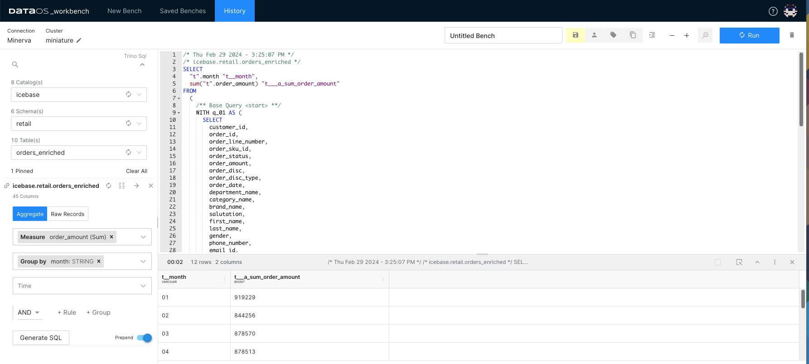Tick the results panel checkbox

coord(717,262)
